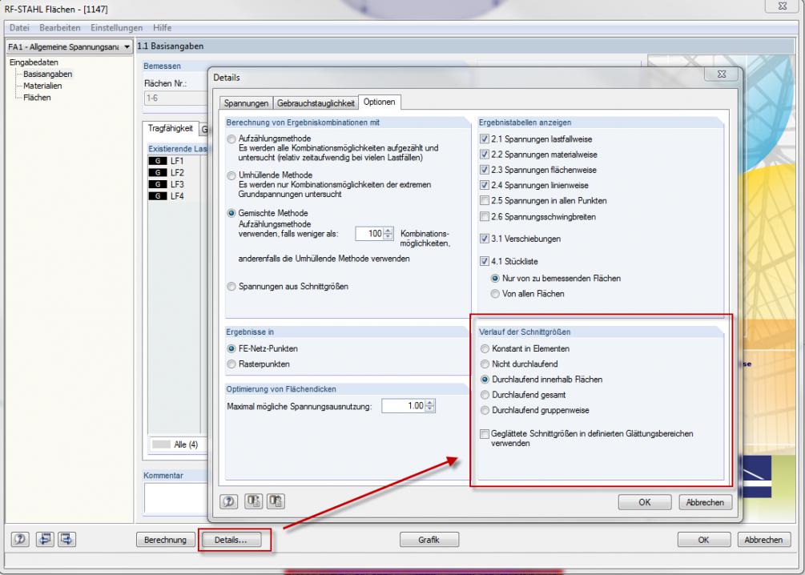Open the Hilfe menu
This screenshot has height=575, width=805.
tap(163, 28)
